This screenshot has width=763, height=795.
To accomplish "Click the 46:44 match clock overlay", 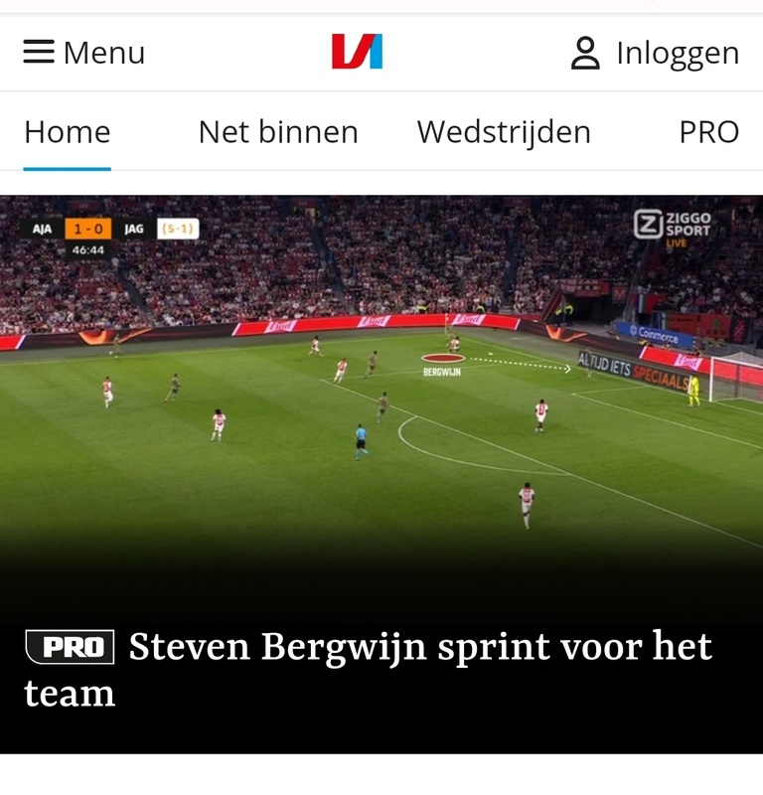I will click(87, 250).
